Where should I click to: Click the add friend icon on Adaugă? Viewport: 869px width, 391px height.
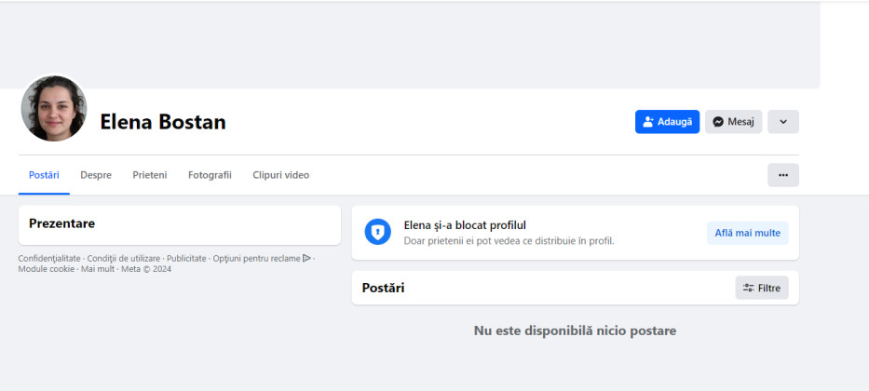[x=649, y=122]
